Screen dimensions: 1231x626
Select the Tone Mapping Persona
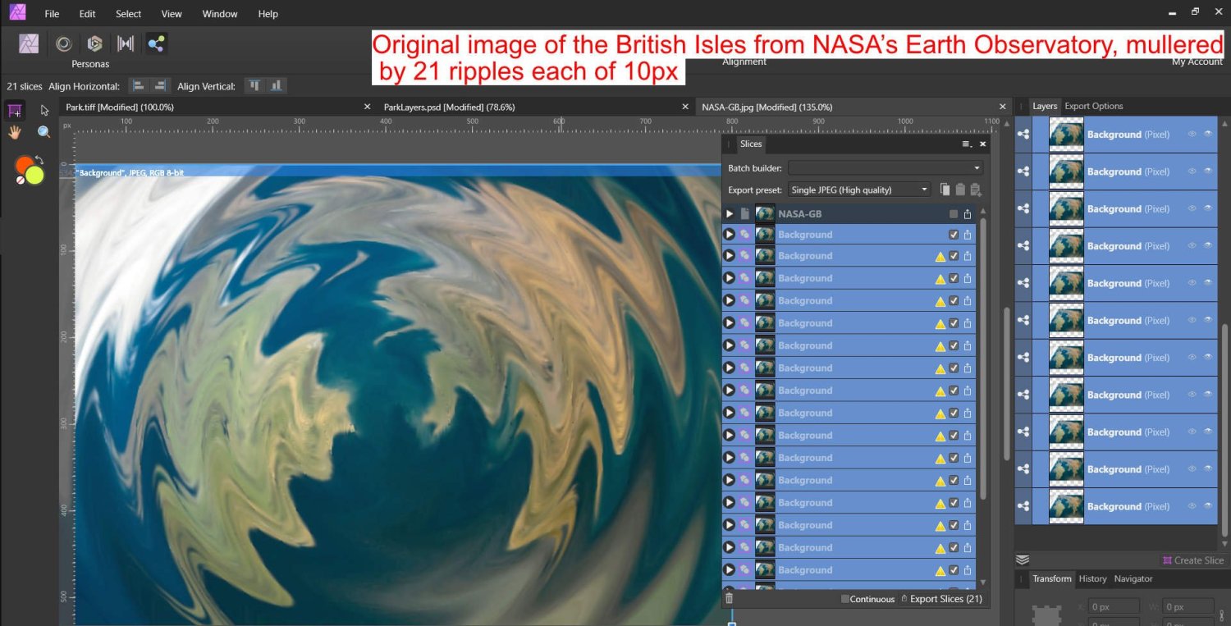(x=126, y=43)
